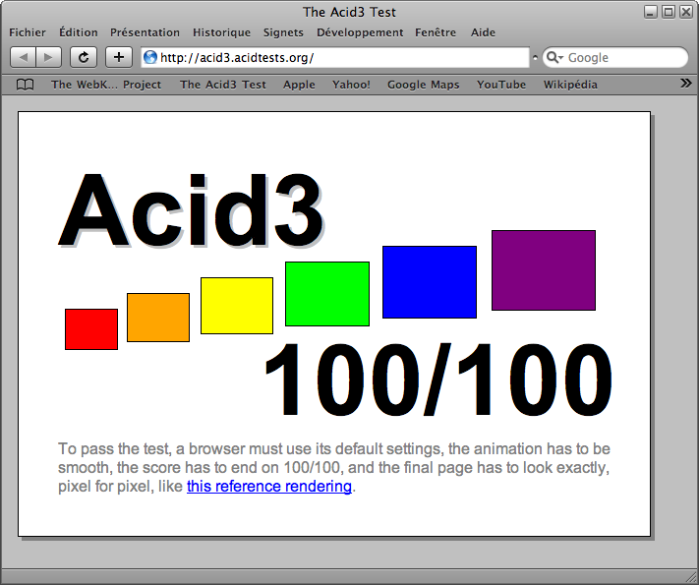
Task: Open the Historique menu
Action: (x=221, y=32)
